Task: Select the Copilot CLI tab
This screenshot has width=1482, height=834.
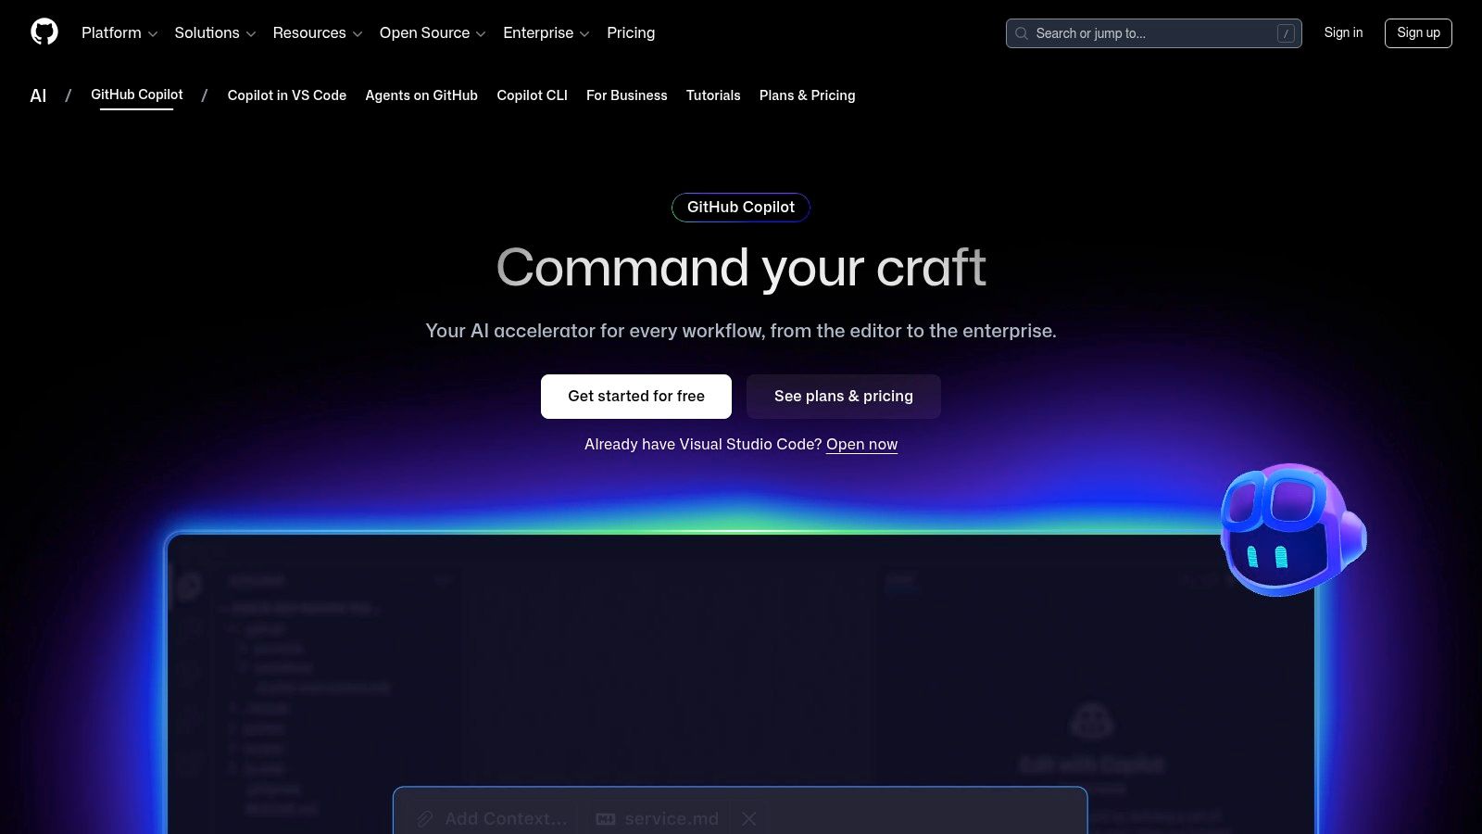Action: click(532, 95)
